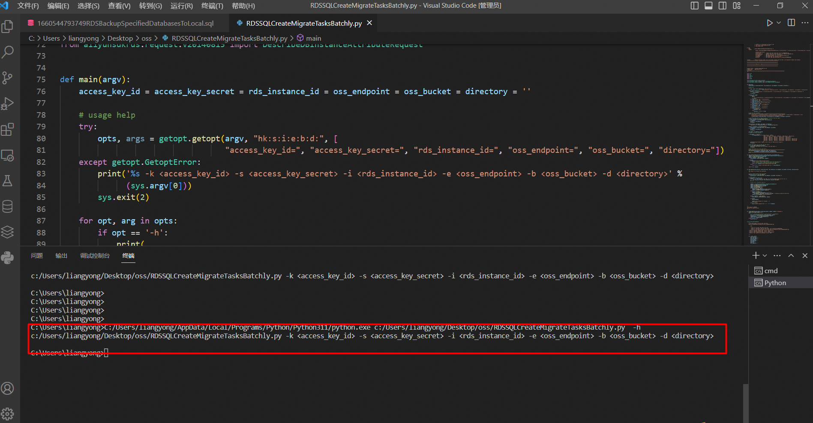Open the Search view
Image resolution: width=813 pixels, height=423 pixels.
pyautogui.click(x=7, y=52)
